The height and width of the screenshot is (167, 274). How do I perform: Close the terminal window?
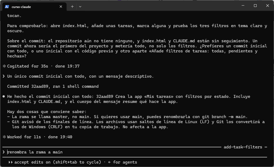click(x=267, y=6)
